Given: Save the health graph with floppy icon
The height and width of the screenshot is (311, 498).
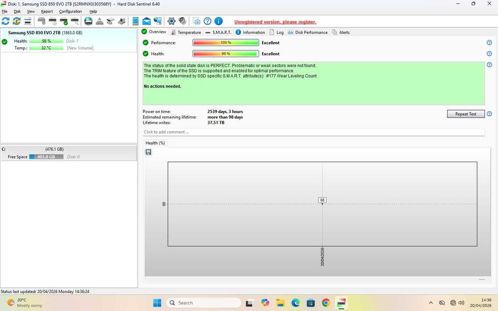Looking at the screenshot, I should [148, 152].
